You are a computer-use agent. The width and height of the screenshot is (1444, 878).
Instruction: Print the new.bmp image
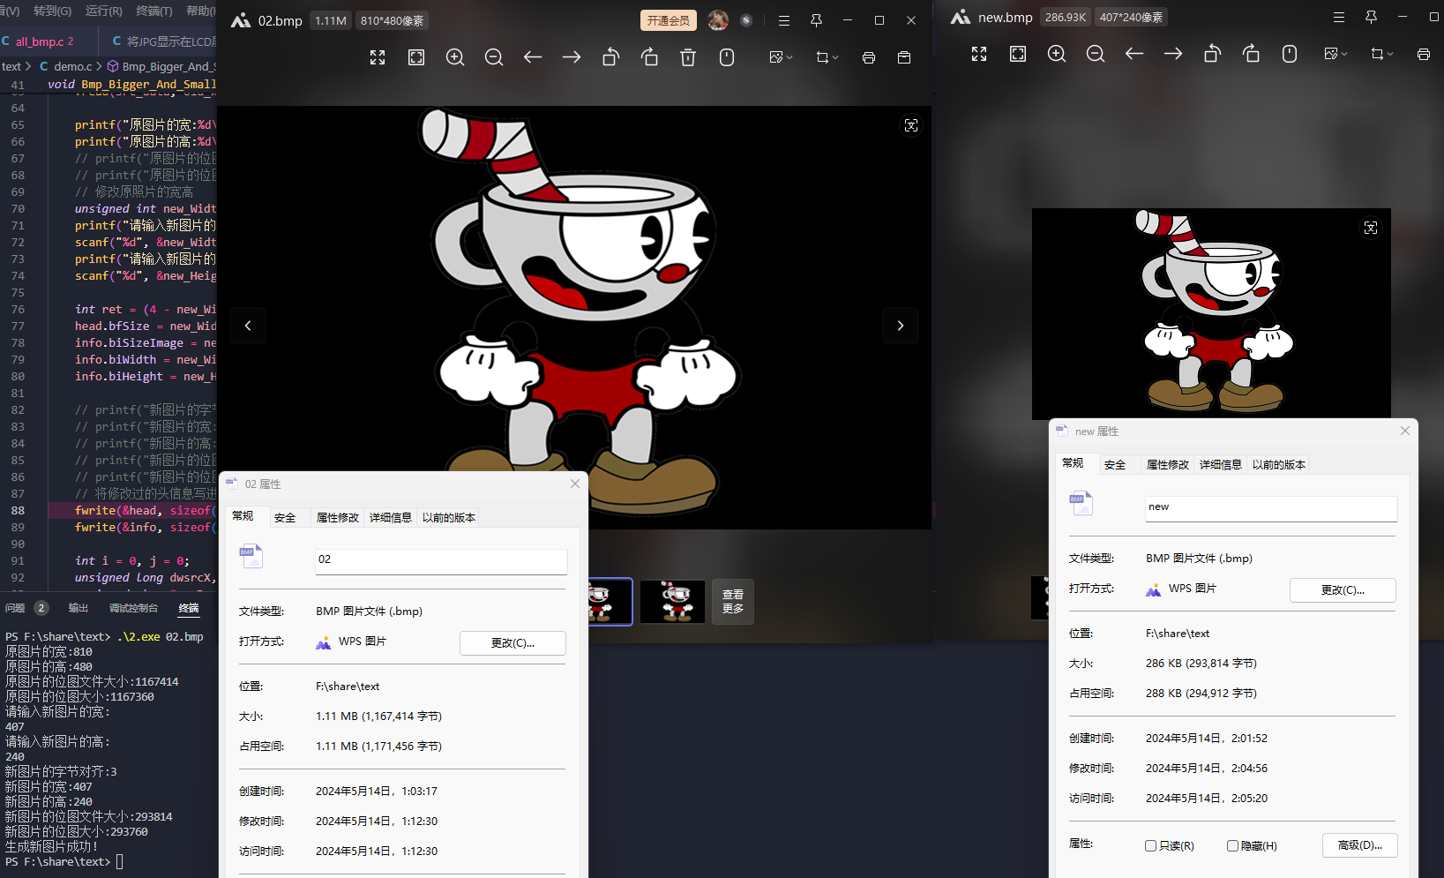tap(1424, 54)
